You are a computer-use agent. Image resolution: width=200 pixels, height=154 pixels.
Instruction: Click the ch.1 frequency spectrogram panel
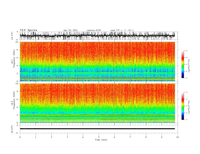pos(97,61)
